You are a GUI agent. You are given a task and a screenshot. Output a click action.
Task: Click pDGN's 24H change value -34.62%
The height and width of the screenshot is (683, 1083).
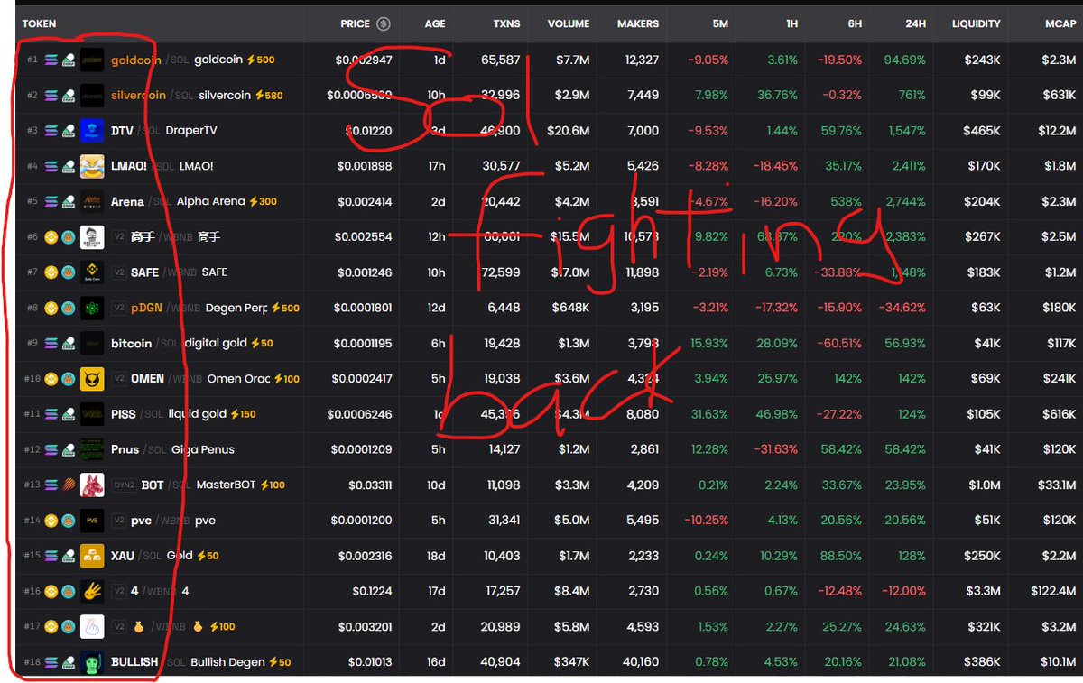(903, 308)
